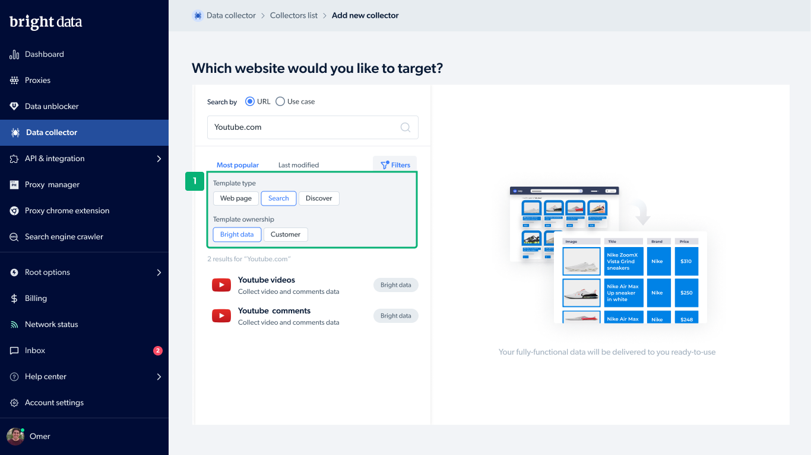
Task: Expand the Help center chevron
Action: 159,377
